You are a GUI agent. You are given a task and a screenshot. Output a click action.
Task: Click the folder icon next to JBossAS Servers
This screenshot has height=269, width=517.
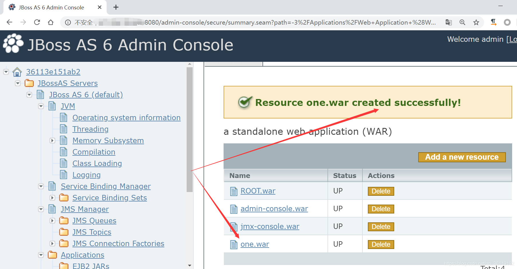(x=29, y=83)
